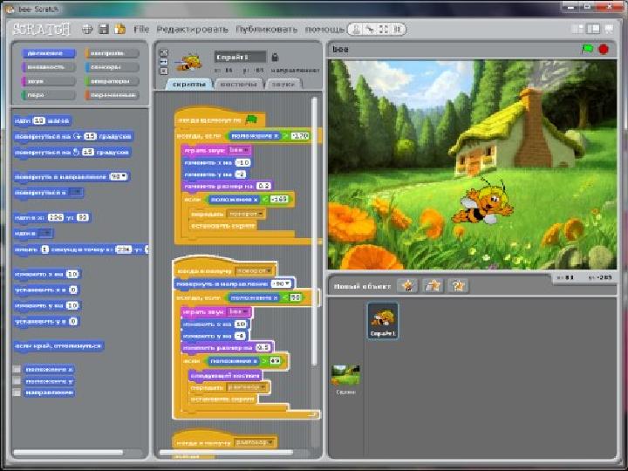Image resolution: width=628 pixels, height=471 pixels.
Task: Click the bee sprite preview thumbnail in header
Action: click(x=188, y=63)
